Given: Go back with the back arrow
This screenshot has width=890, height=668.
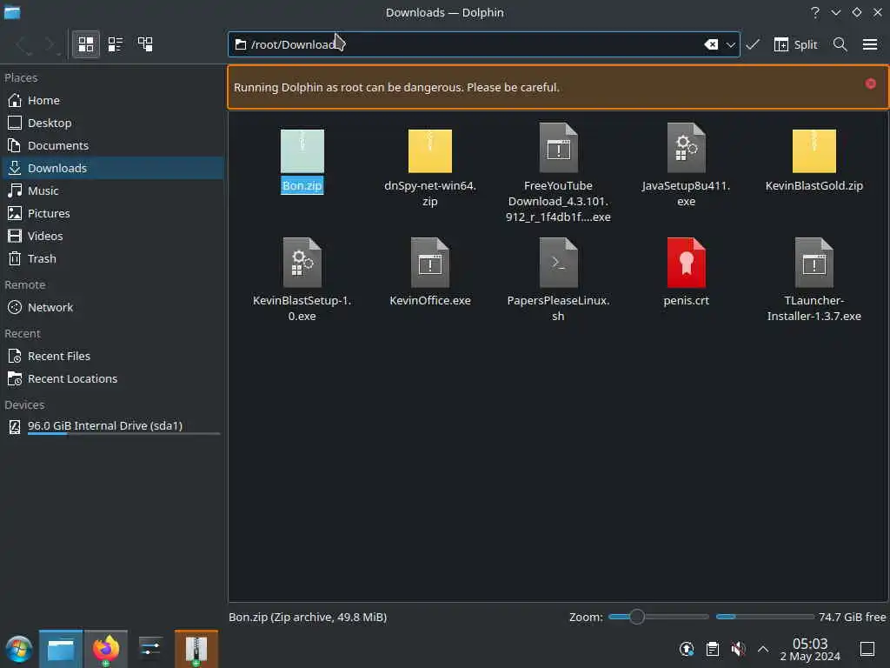Looking at the screenshot, I should coord(23,44).
